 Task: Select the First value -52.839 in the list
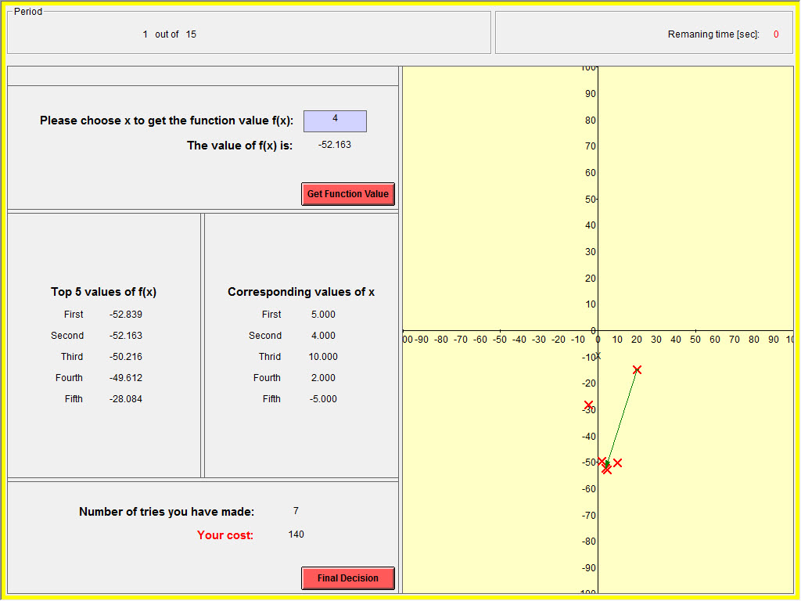pos(125,314)
